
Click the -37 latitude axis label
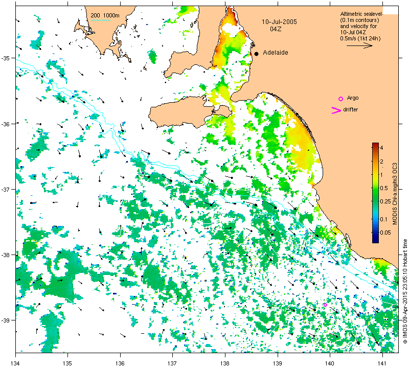(x=7, y=189)
